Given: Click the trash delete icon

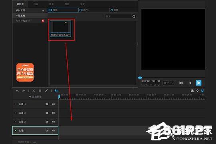Looking at the screenshot, I should tap(40, 91).
